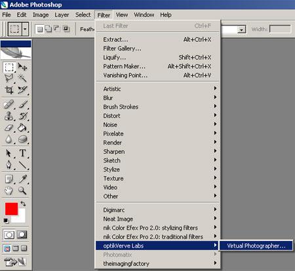
Task: Click the red foreground color swatch
Action: [11, 209]
